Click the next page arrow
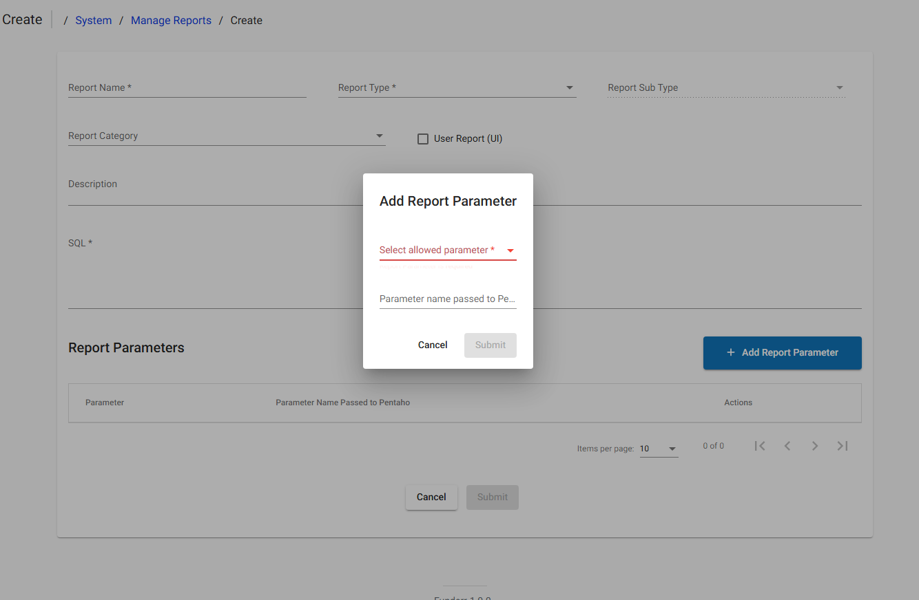This screenshot has height=600, width=919. coord(815,446)
